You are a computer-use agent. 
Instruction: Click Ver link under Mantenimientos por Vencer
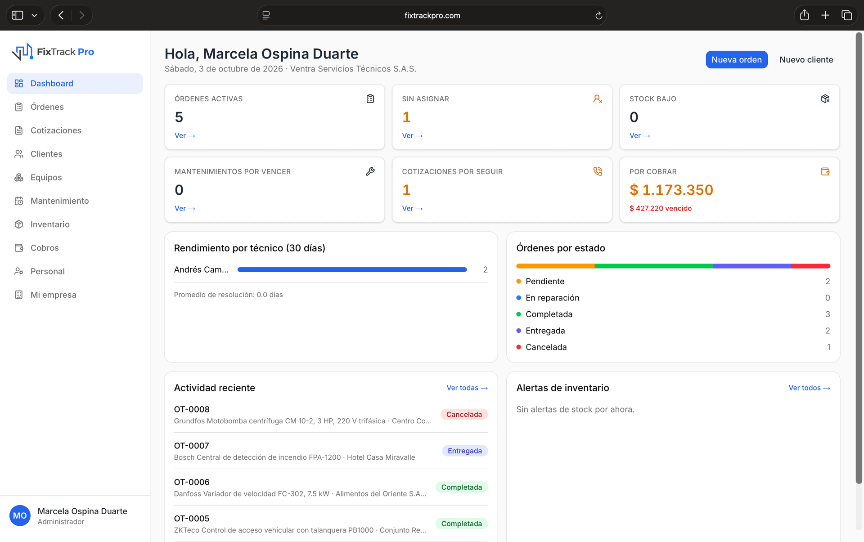click(x=185, y=208)
